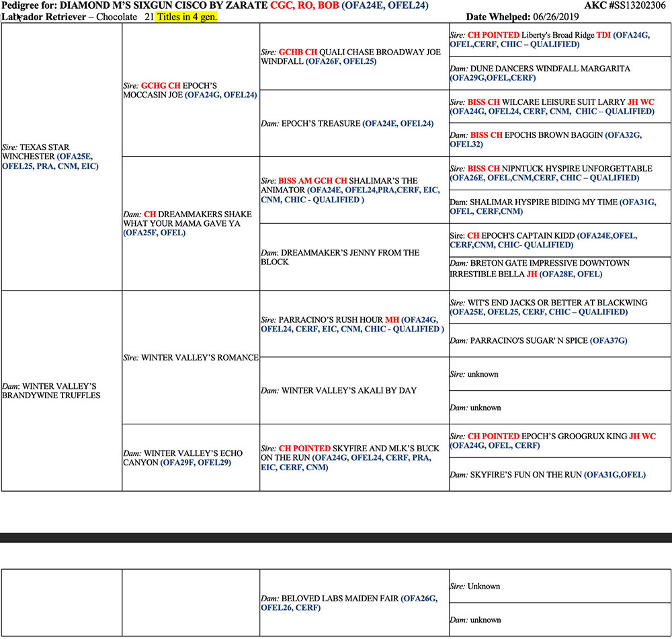Viewport: 672px width, 639px height.
Task: Click DREAMMAKERS SHAKE WHAT YOUR MAMA GAVE YA
Action: point(190,223)
